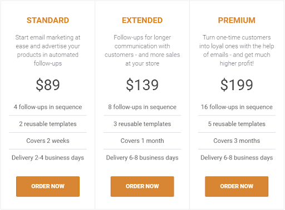Select the EXTENDED plan heading
285x210 pixels.
(x=142, y=21)
